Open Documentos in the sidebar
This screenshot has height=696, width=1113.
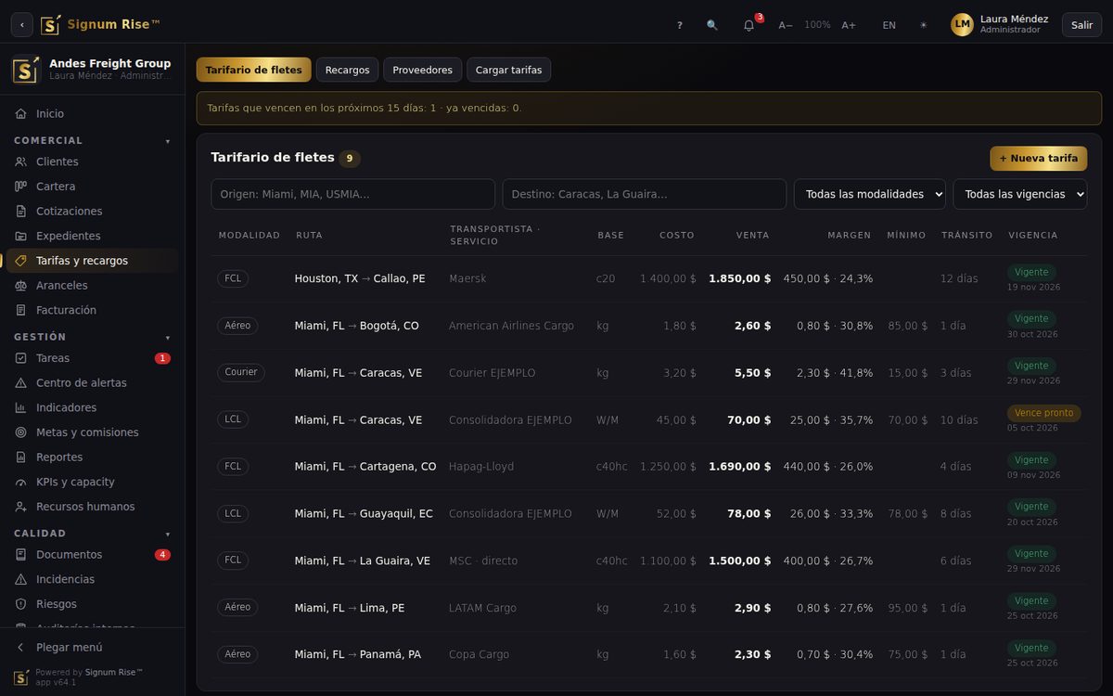(93, 555)
